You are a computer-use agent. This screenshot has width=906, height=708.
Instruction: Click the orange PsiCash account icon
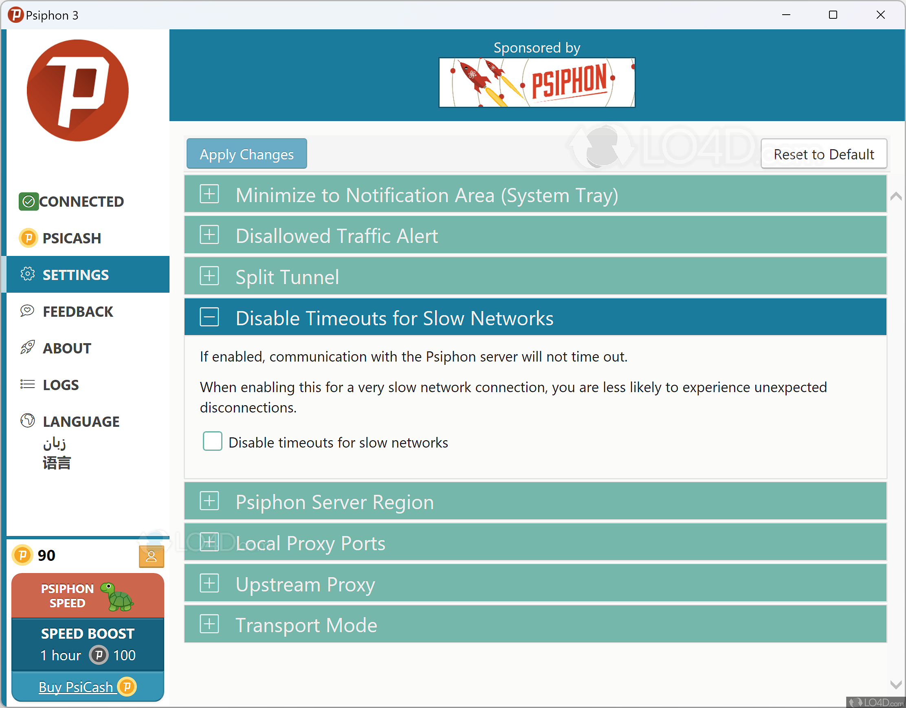click(151, 556)
